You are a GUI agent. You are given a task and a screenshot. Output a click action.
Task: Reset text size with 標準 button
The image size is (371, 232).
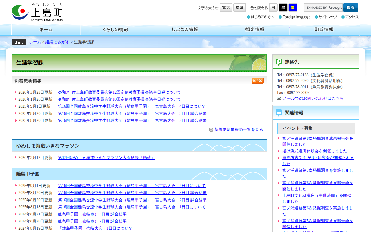tap(240, 8)
